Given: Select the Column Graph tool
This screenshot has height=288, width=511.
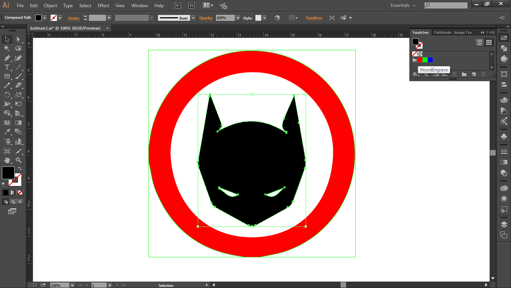Looking at the screenshot, I should (x=18, y=141).
